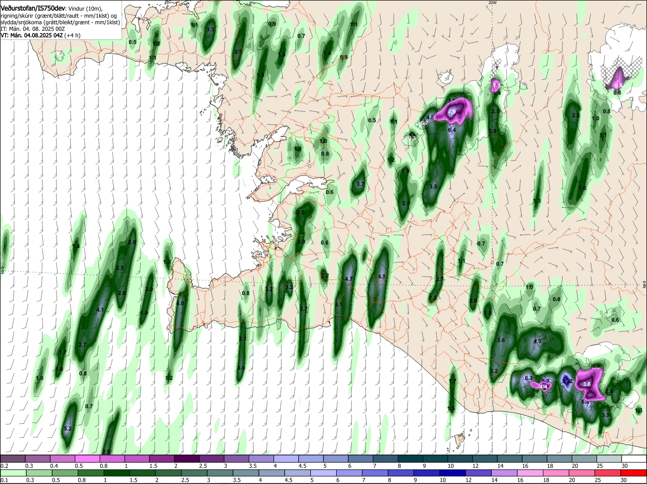Click the 4.7 precipitation value on map
The width and height of the screenshot is (647, 484).
348,279
